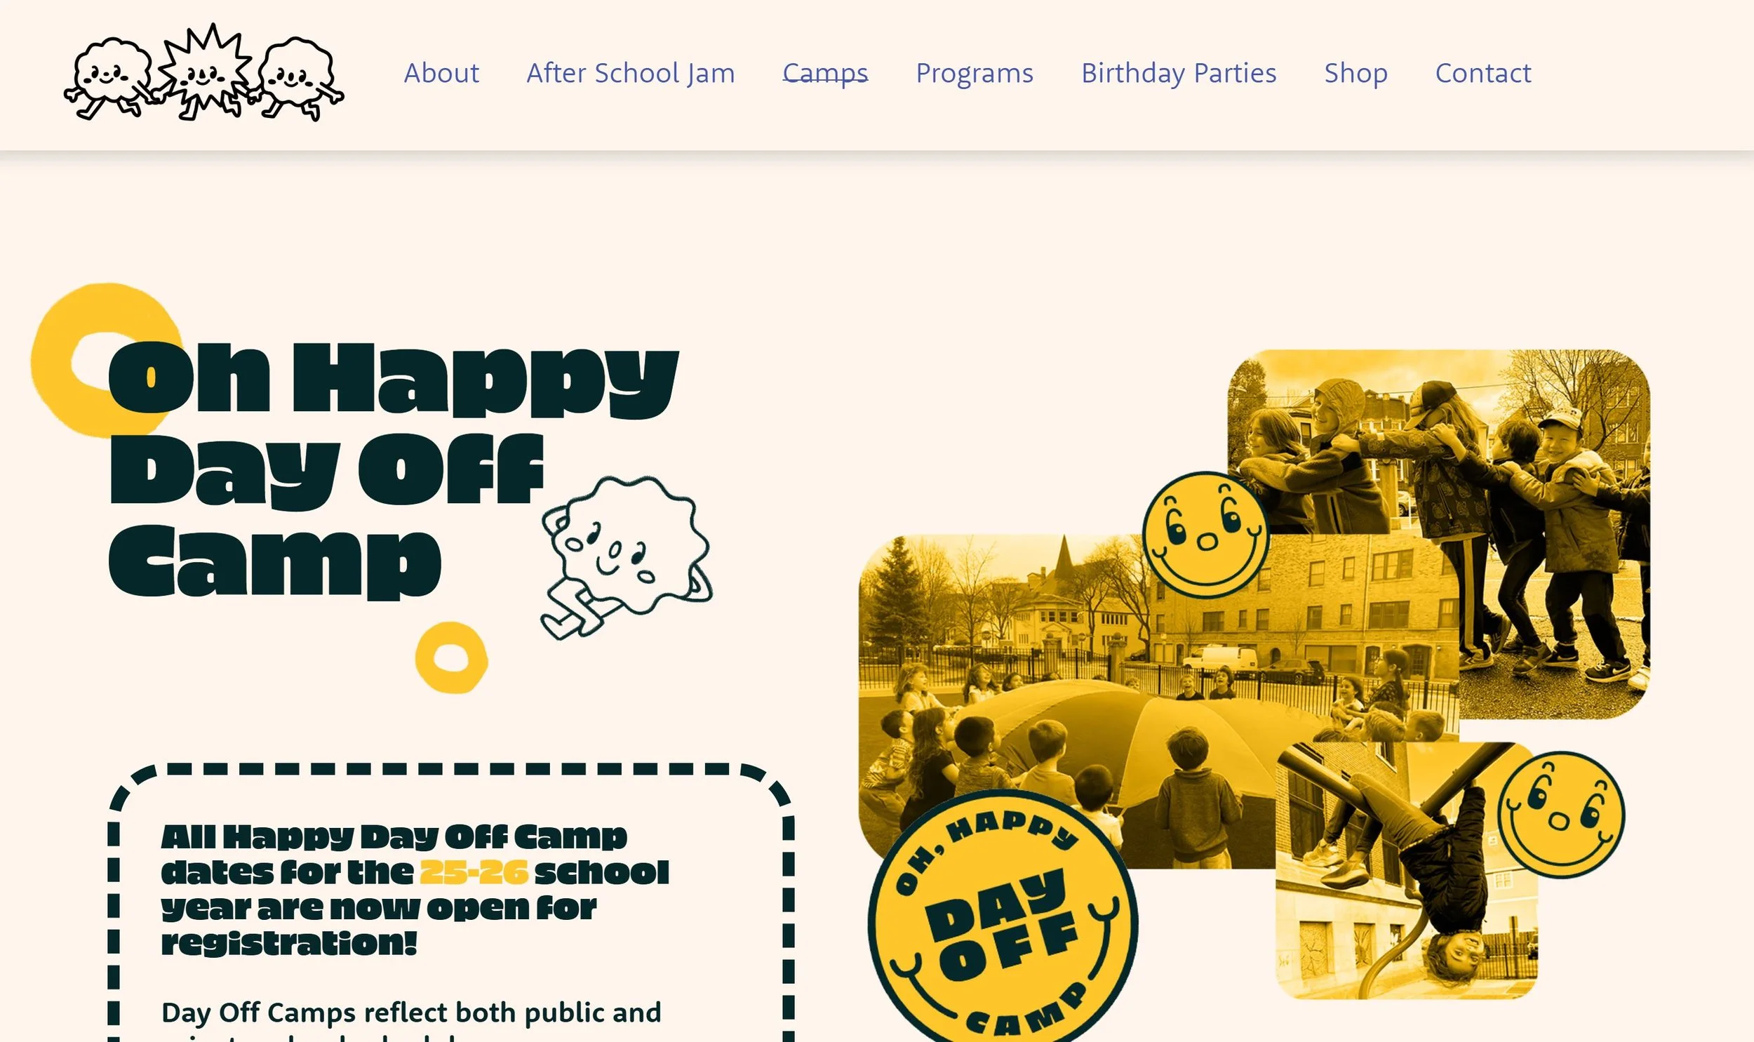Image resolution: width=1754 pixels, height=1042 pixels.
Task: Open the About page
Action: click(441, 73)
